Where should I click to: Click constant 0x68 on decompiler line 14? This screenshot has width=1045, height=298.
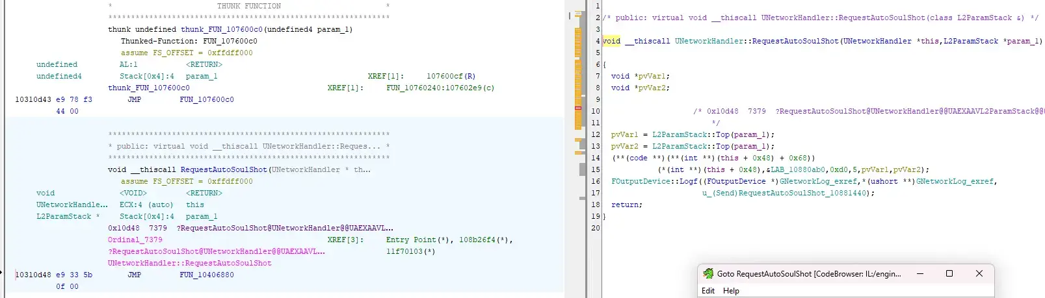pyautogui.click(x=798, y=158)
